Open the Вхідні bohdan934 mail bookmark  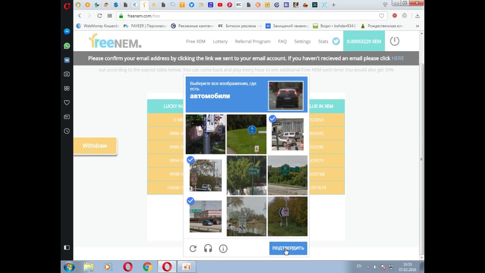pyautogui.click(x=335, y=26)
